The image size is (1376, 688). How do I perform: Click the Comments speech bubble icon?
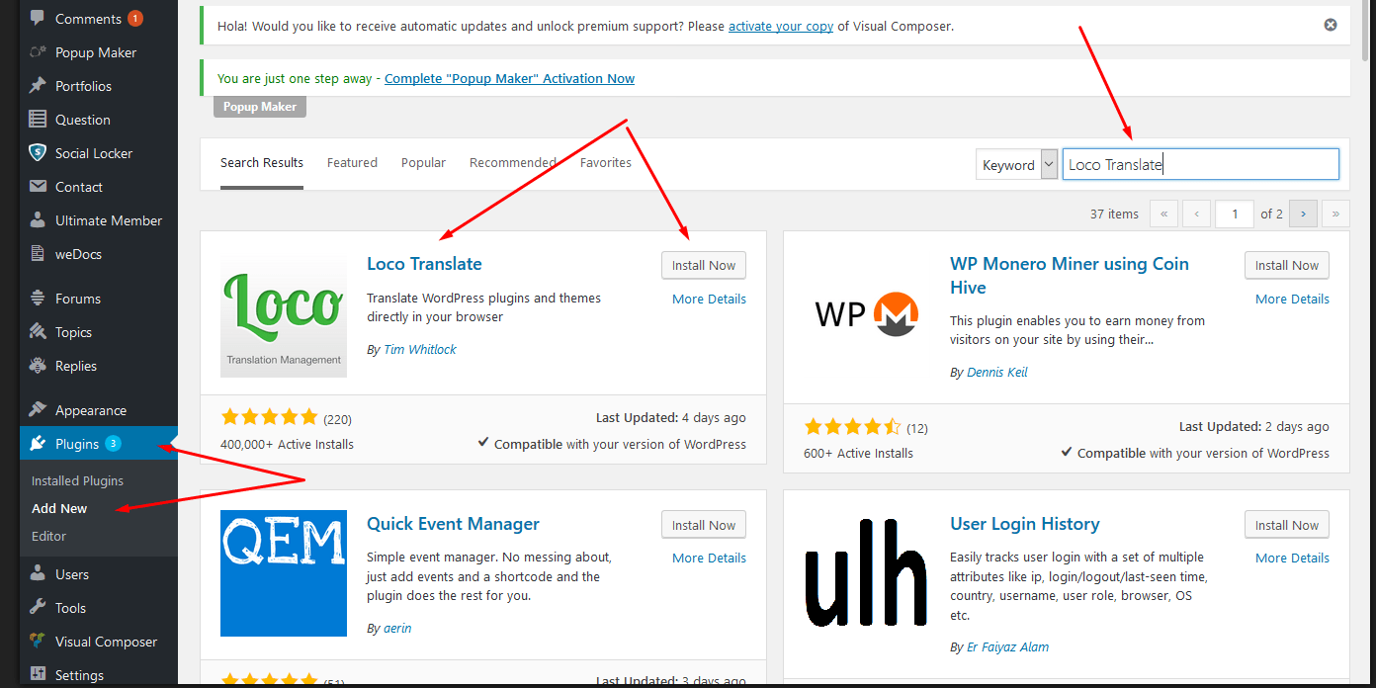click(x=38, y=19)
